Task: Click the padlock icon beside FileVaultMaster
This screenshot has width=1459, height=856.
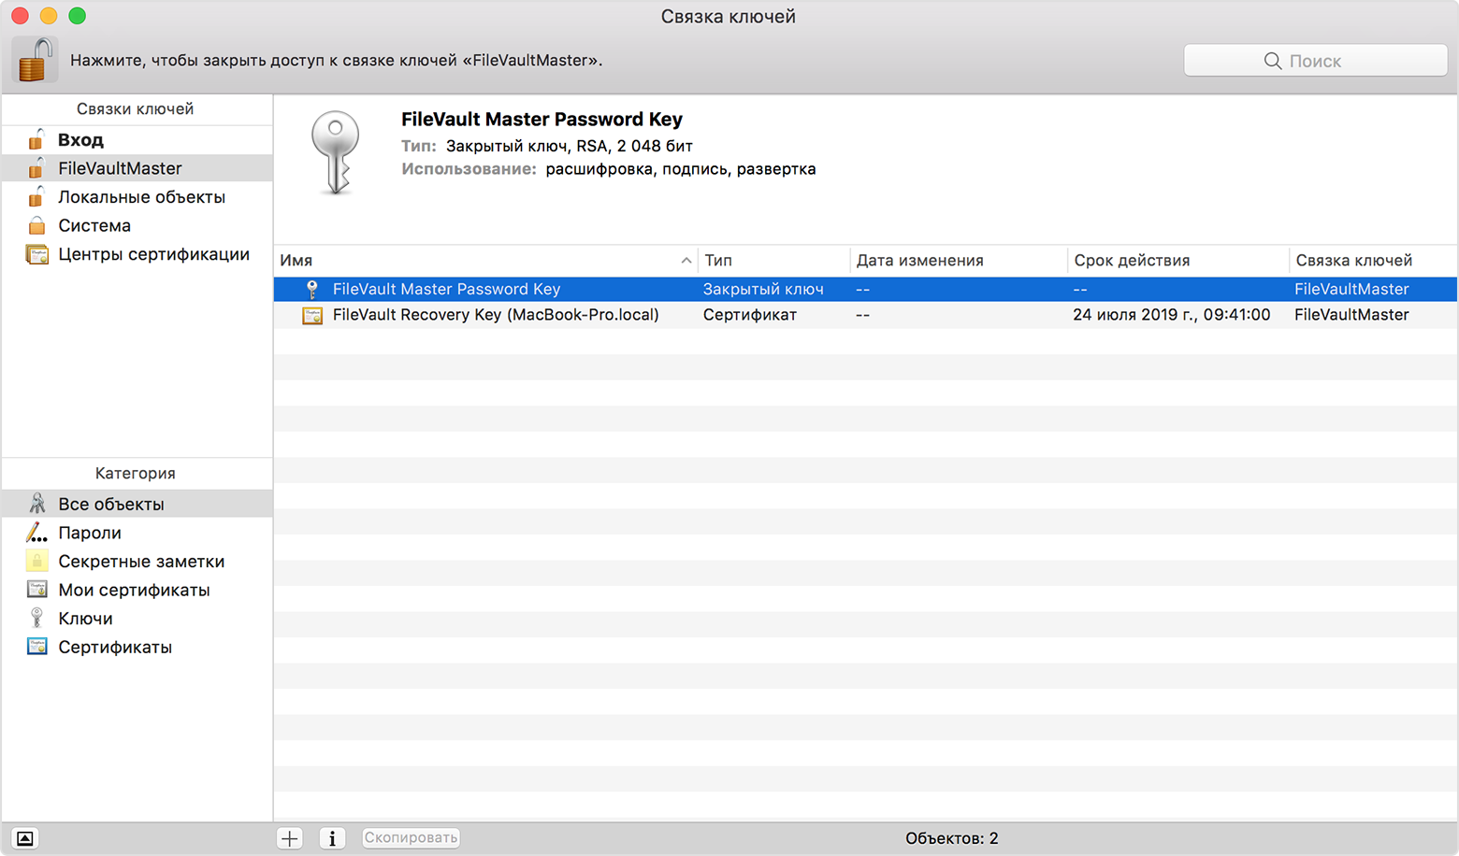Action: coord(36,168)
